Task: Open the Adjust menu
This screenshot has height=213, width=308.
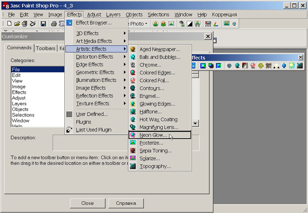Action: click(x=94, y=15)
